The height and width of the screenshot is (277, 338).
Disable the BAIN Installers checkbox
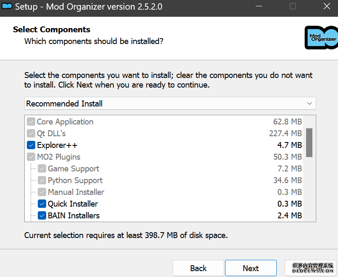tap(42, 216)
